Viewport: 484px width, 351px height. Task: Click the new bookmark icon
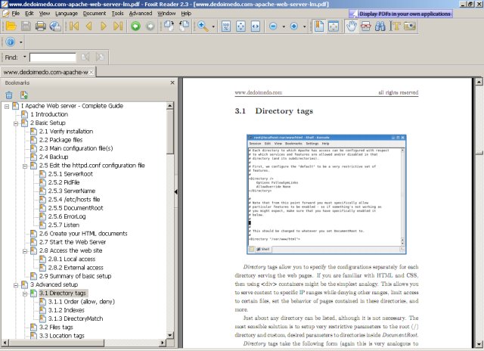[x=24, y=95]
